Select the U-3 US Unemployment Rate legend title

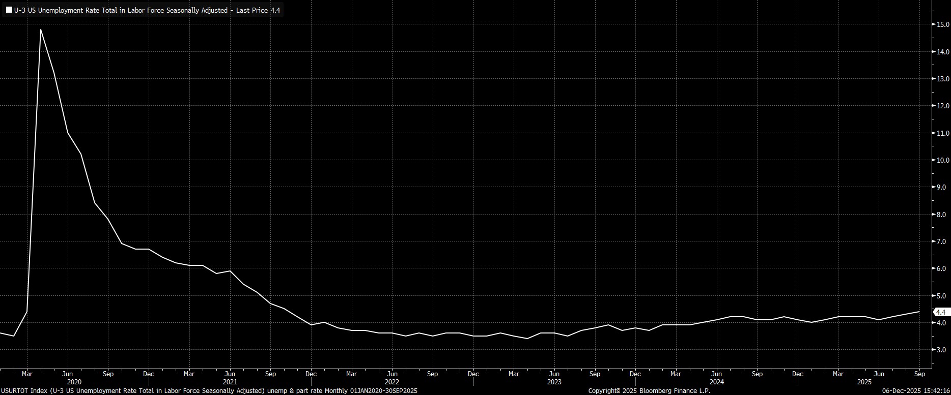147,10
